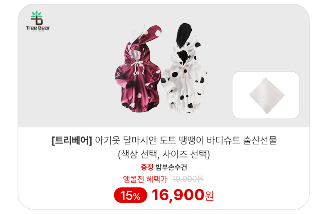Click the (색상 선택, 사이즈 선택) options text
This screenshot has width=327, height=214.
(x=164, y=154)
